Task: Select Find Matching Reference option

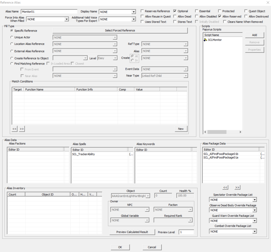Action: click(12, 64)
